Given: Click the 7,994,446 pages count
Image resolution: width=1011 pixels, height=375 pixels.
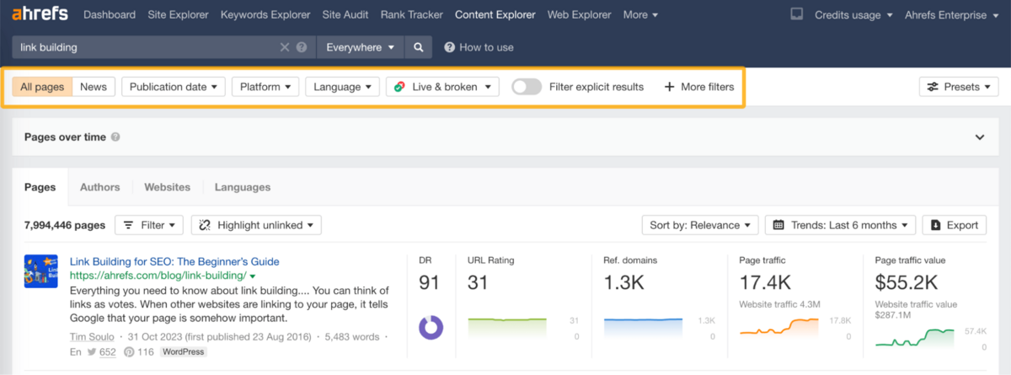Looking at the screenshot, I should tap(65, 225).
